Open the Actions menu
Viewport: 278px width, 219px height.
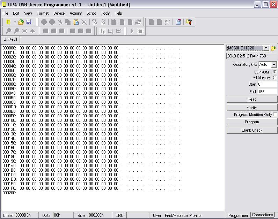(76, 13)
